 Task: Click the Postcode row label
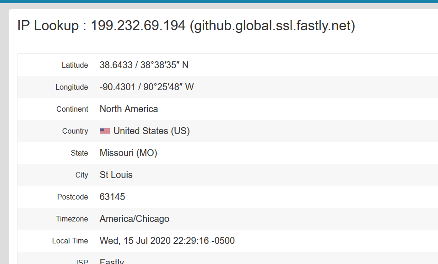(72, 197)
